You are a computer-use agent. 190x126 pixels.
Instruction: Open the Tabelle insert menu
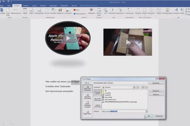click(25, 11)
